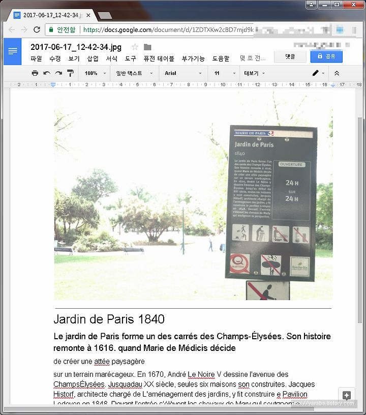The width and height of the screenshot is (366, 415).
Task: Select the paint format roller icon
Action: 70,73
